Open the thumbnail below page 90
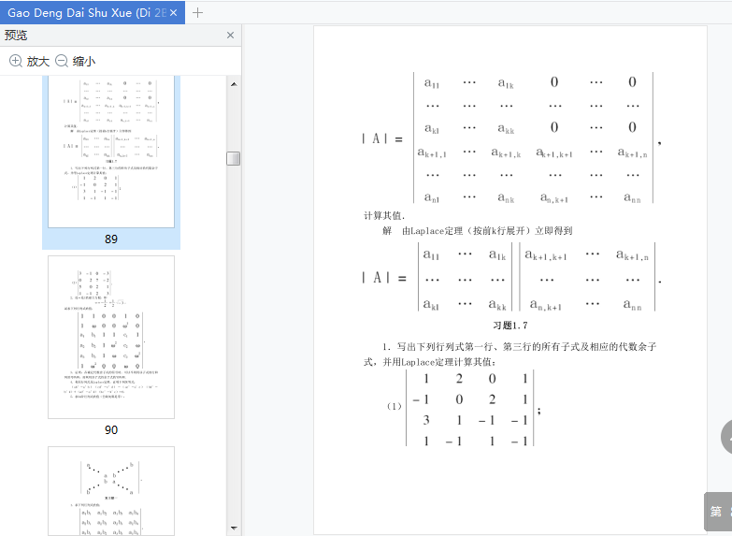The height and width of the screenshot is (536, 732). 111,491
